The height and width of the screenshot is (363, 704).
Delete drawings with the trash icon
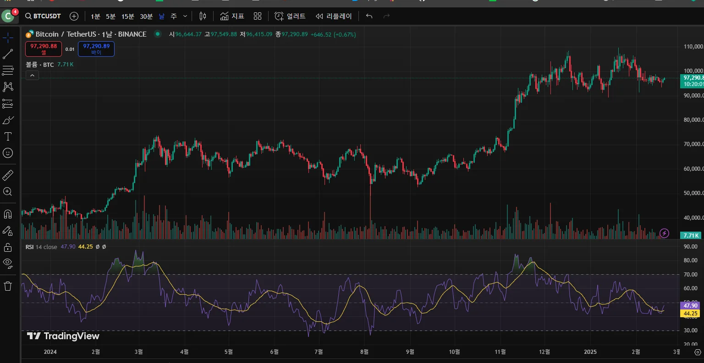[x=8, y=286]
